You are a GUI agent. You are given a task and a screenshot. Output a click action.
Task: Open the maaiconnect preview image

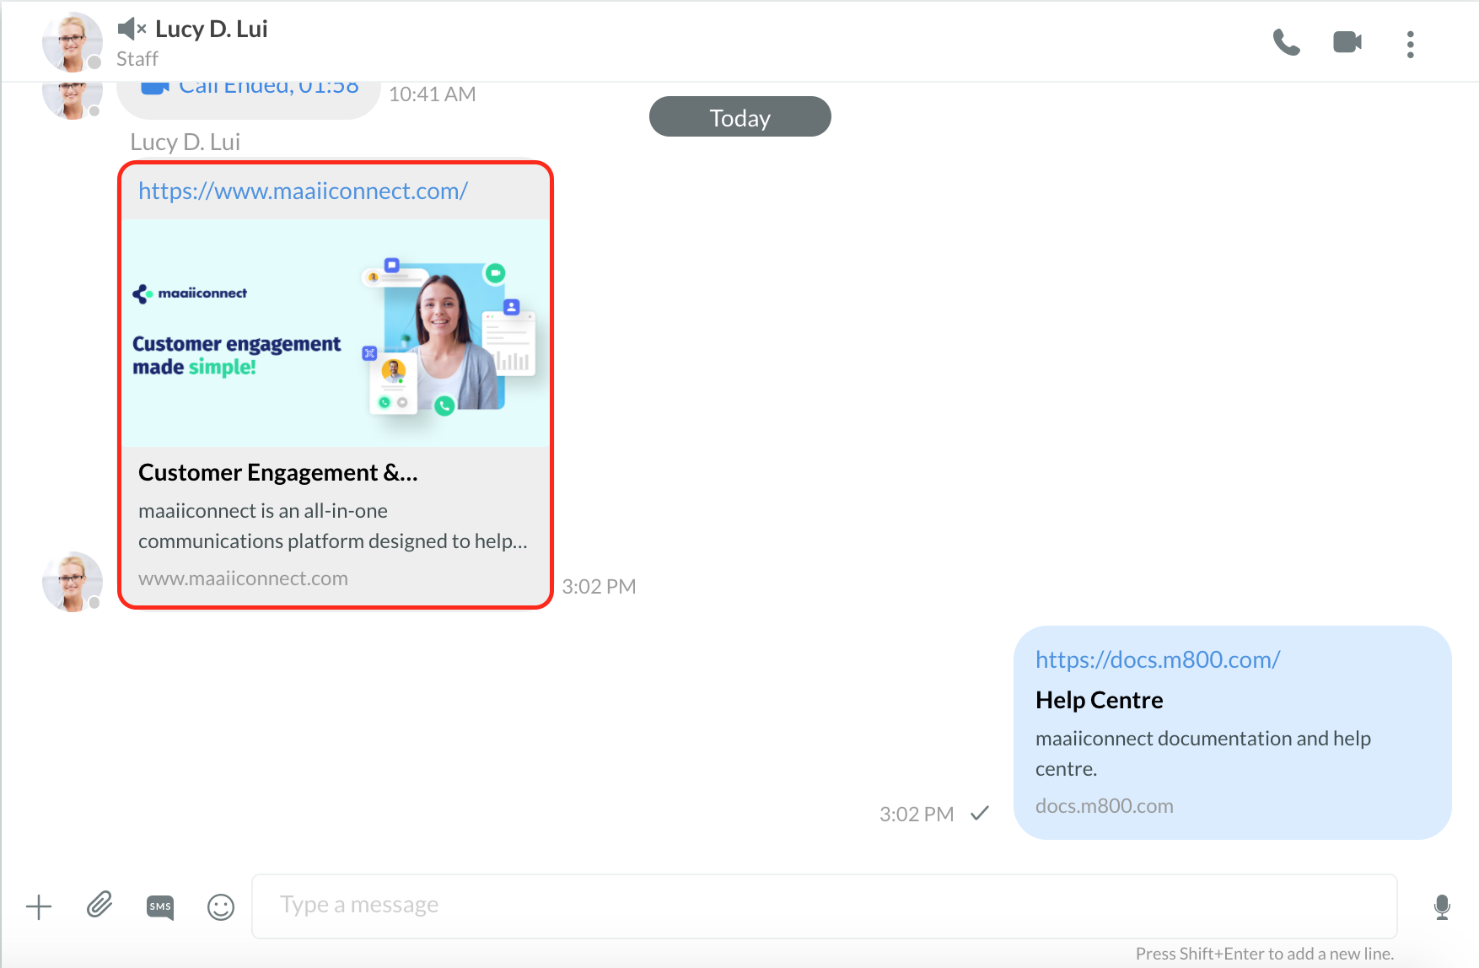coord(336,333)
